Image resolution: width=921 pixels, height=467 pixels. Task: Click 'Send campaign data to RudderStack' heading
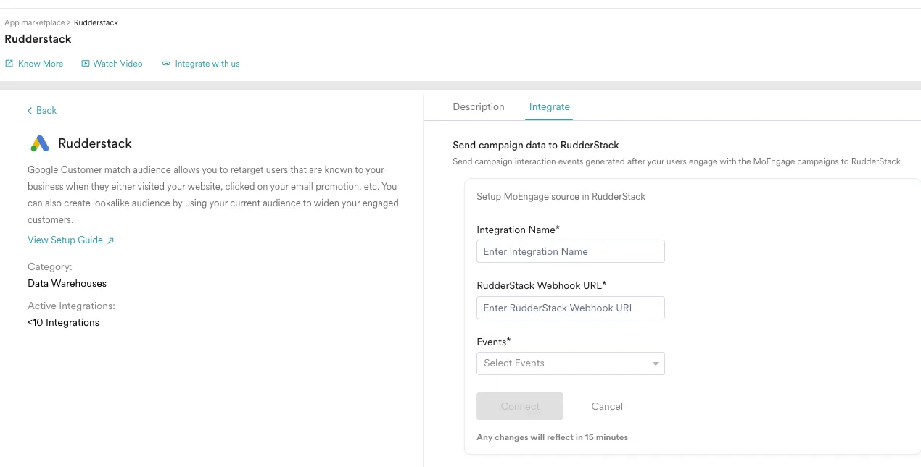coord(536,145)
